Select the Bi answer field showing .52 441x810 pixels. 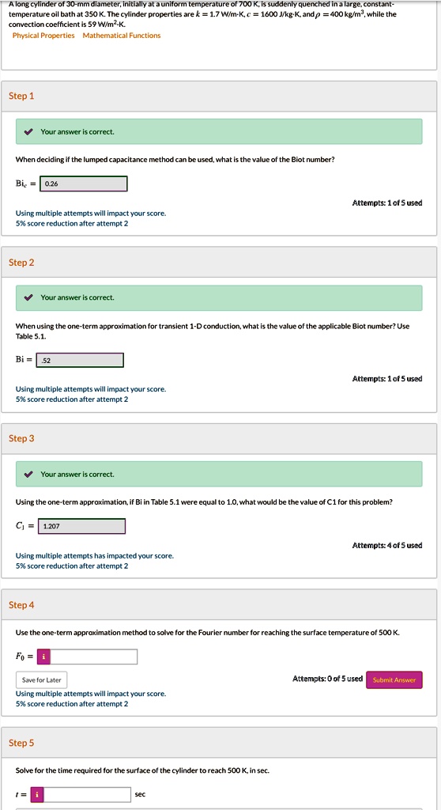point(80,360)
